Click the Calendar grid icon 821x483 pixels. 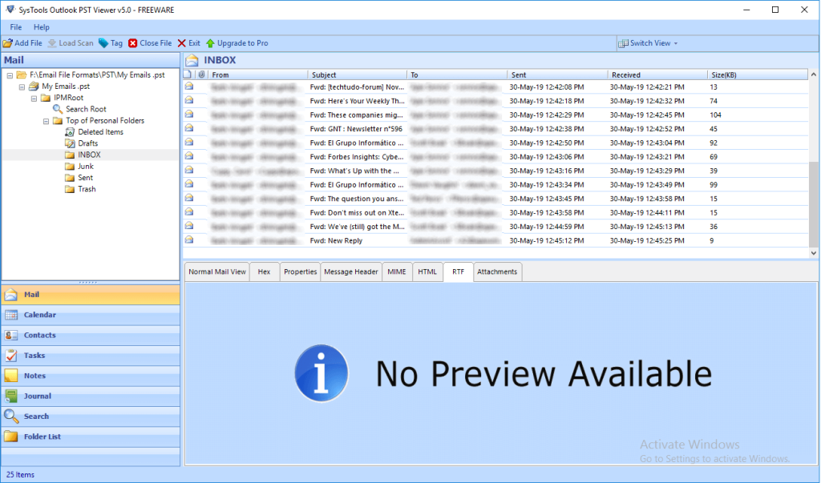(x=11, y=315)
